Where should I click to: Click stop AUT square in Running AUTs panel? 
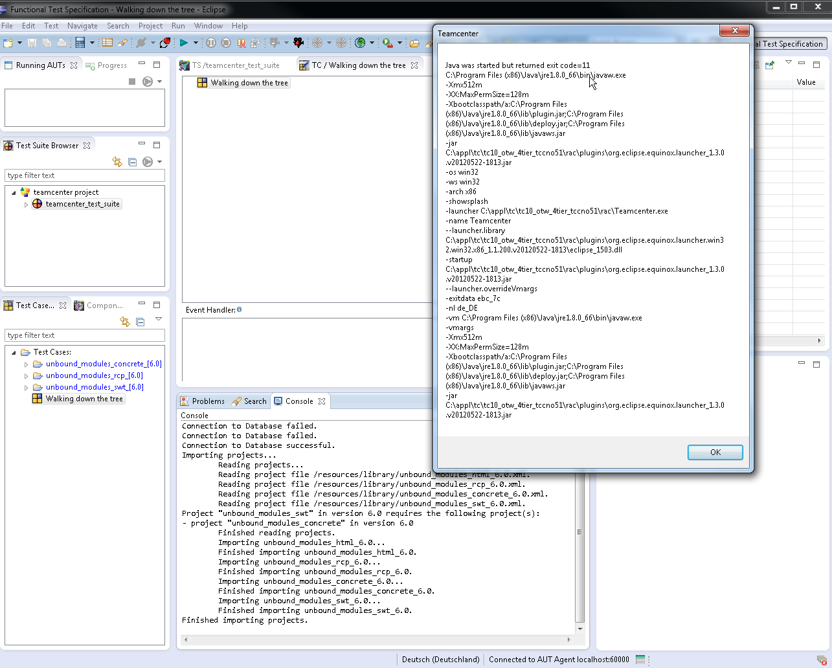(132, 82)
